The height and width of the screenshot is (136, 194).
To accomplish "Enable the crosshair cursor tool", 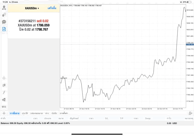I will (4, 78).
